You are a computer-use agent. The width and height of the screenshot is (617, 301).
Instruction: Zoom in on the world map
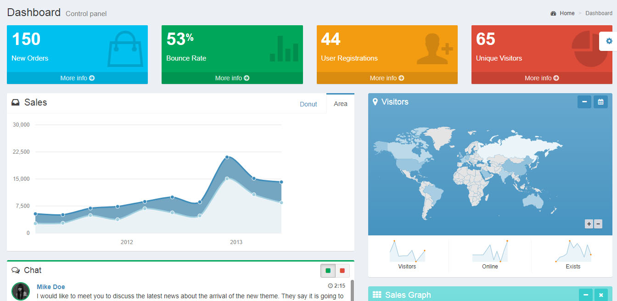[589, 224]
